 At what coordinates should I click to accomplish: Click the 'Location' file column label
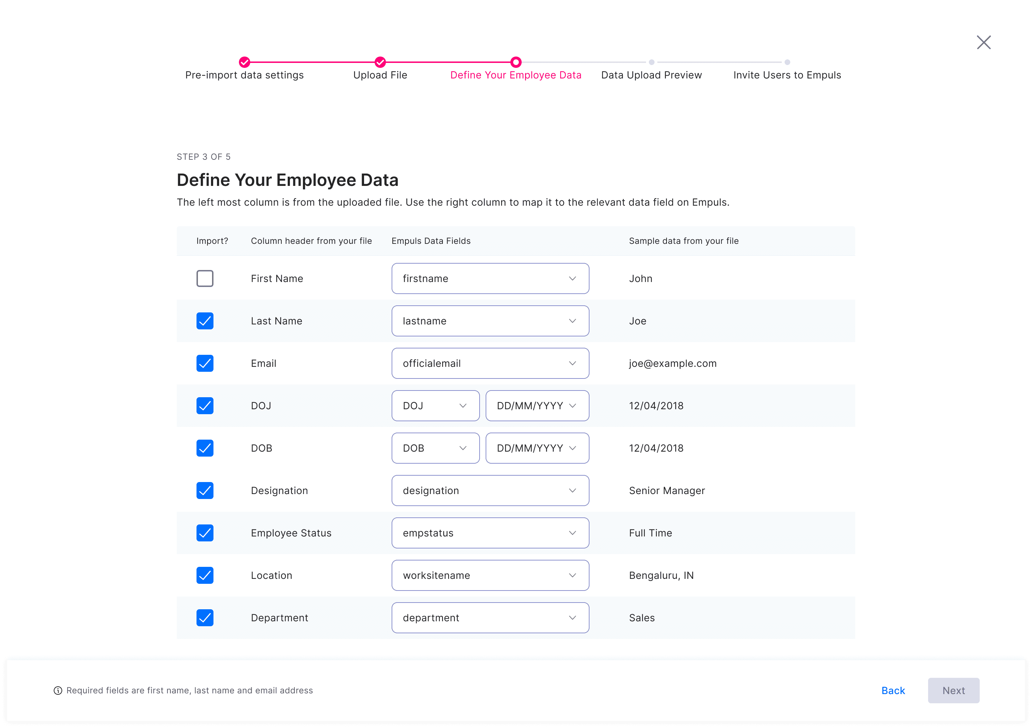(x=271, y=575)
